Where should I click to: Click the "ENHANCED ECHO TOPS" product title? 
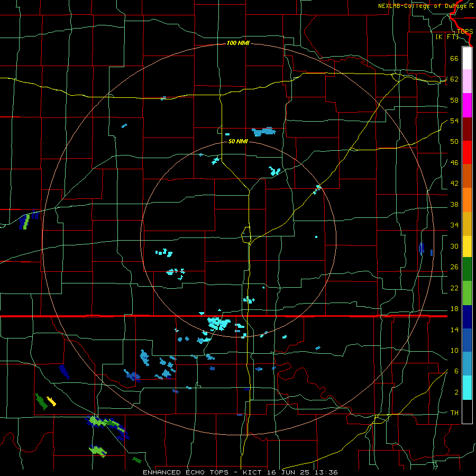click(186, 472)
